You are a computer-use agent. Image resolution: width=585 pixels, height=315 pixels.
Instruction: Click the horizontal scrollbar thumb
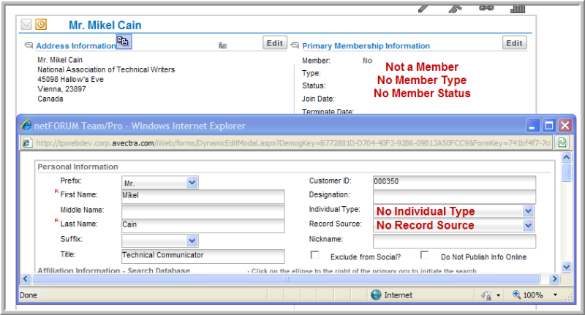coord(286,278)
